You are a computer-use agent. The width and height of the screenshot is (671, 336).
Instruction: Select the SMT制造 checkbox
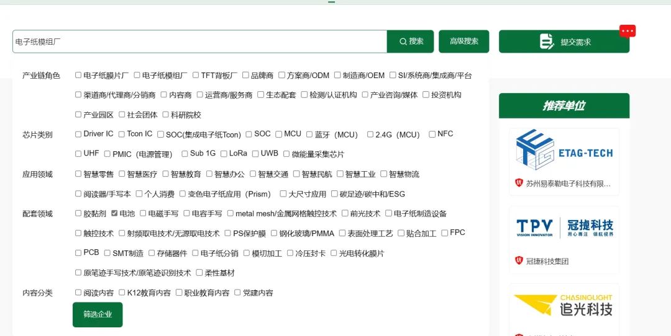[107, 253]
